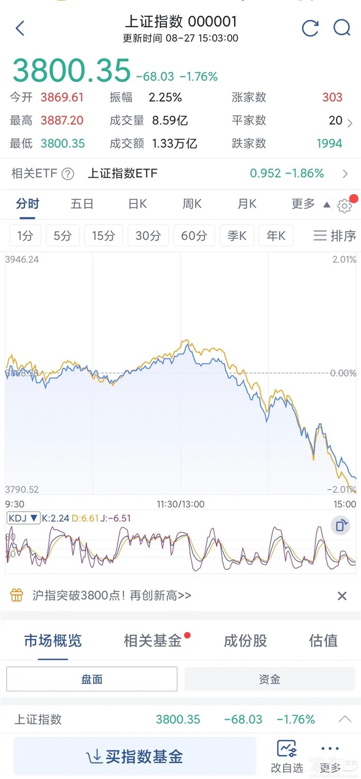Switch to the 资金 segment
The height and width of the screenshot is (779, 361).
pos(270,679)
